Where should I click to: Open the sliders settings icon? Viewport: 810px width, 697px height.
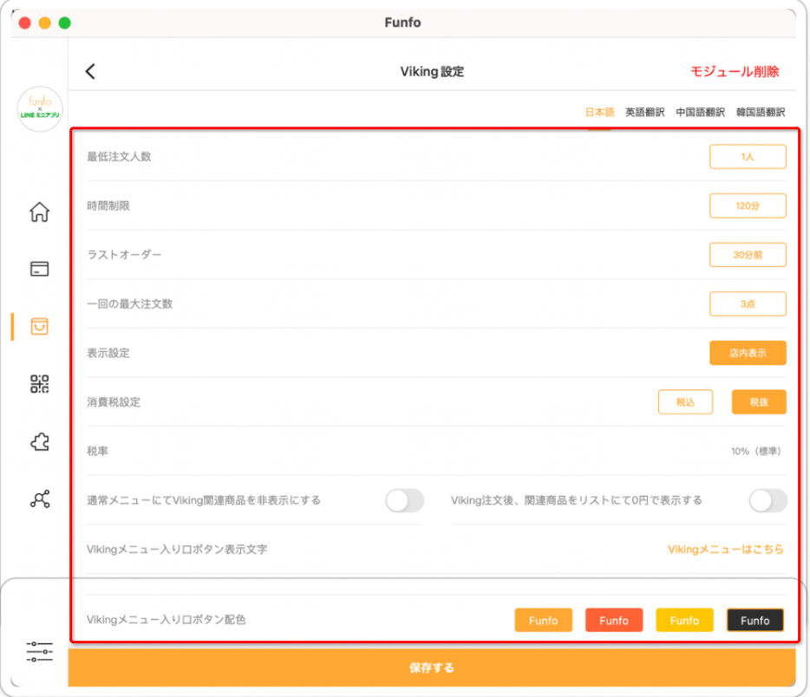pos(39,652)
